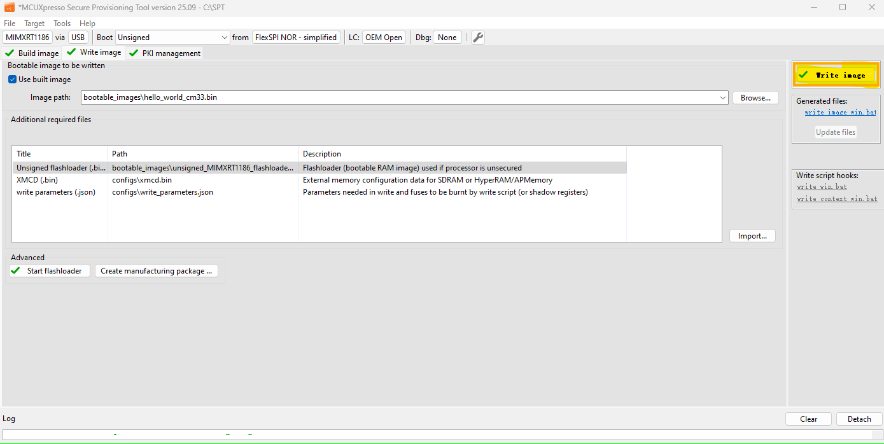884x444 pixels.
Task: Open the FlexSPI NOR boot memory selector
Action: coord(296,38)
